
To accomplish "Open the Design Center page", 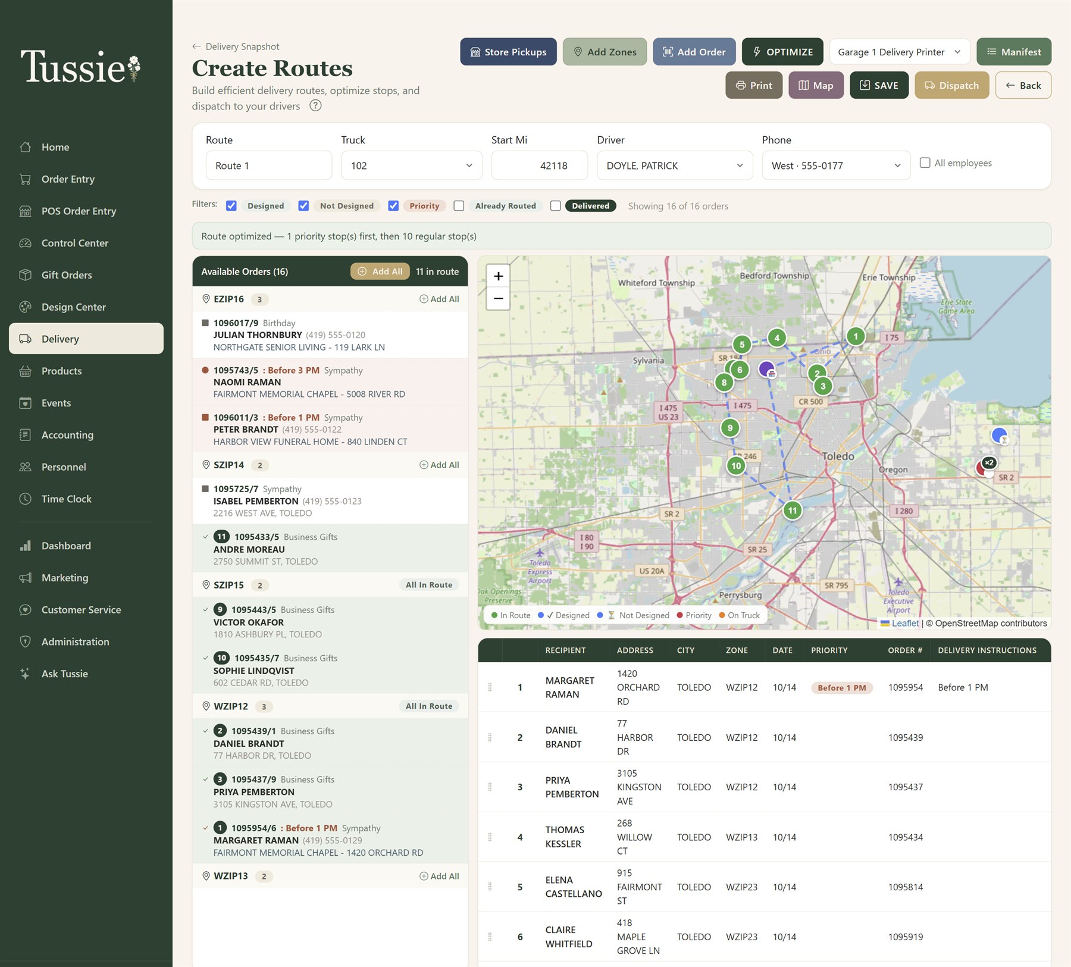I will point(86,307).
